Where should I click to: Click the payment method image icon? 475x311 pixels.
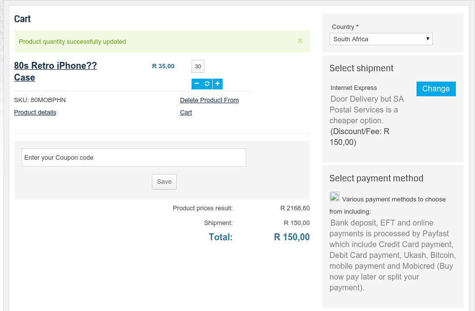pos(335,197)
